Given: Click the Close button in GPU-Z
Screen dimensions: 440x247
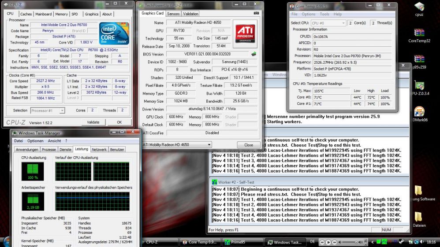Looking at the screenshot, I should [x=249, y=145].
